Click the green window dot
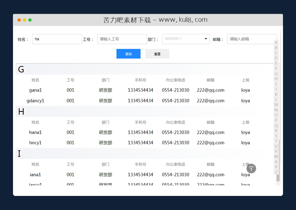296x210 pixels. (30, 21)
